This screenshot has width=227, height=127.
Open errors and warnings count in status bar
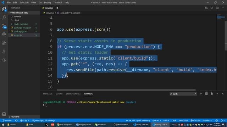[x=24, y=121]
